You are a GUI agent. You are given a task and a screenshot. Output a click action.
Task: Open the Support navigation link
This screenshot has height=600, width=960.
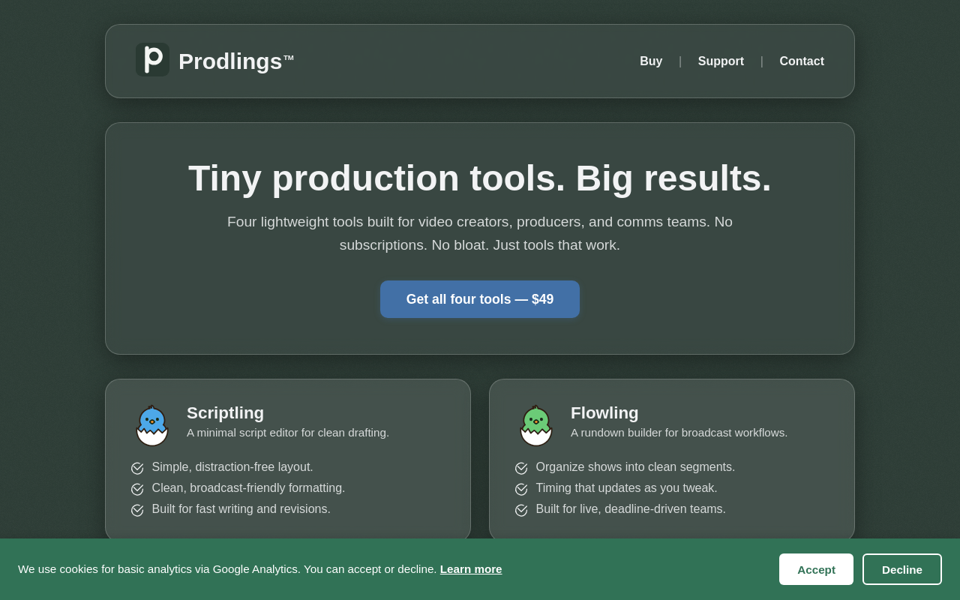tap(721, 61)
